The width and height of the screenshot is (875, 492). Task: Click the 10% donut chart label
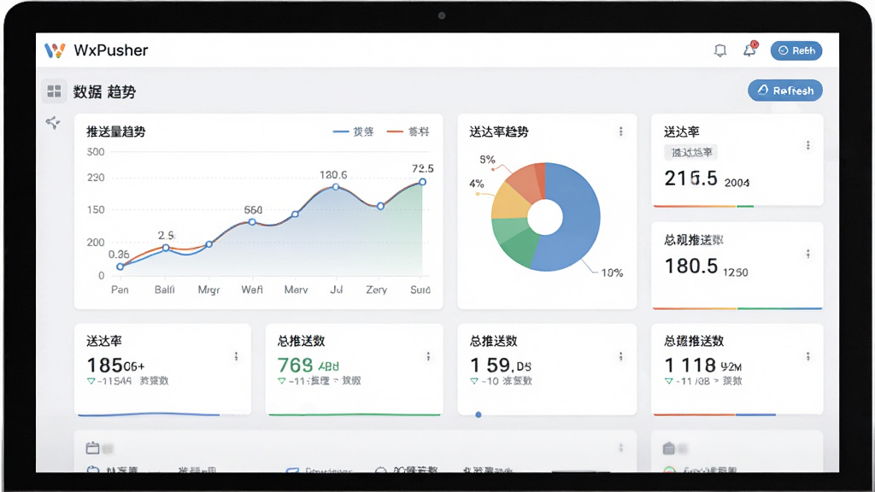tap(612, 272)
